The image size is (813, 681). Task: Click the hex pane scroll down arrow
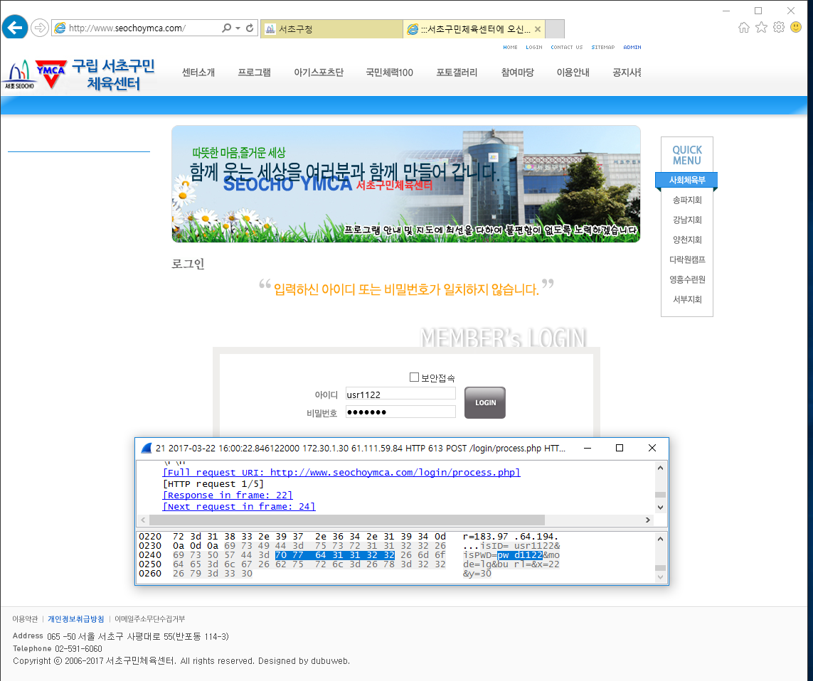(x=660, y=577)
